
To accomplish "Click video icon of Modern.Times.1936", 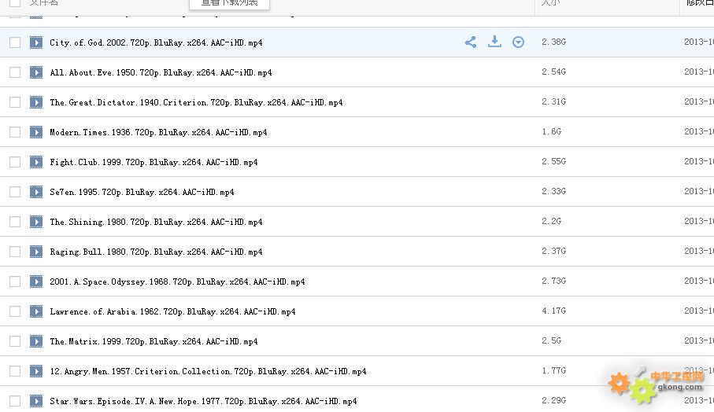I will coord(36,132).
